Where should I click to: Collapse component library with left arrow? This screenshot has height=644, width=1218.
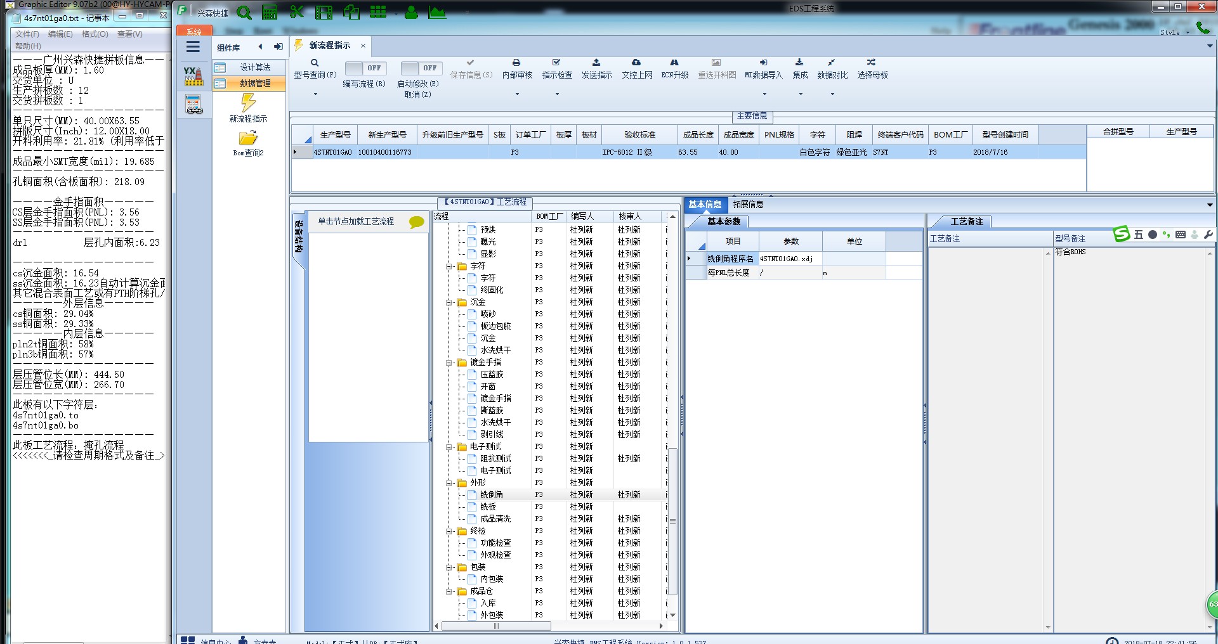tap(260, 46)
